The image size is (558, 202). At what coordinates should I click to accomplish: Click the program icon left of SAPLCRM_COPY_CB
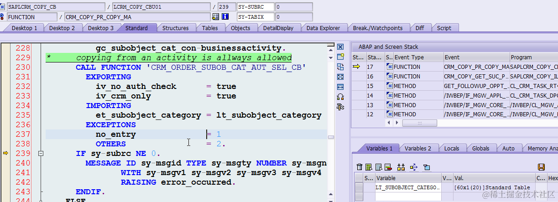pyautogui.click(x=3, y=7)
